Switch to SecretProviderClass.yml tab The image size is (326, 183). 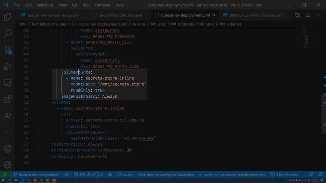click(x=117, y=15)
